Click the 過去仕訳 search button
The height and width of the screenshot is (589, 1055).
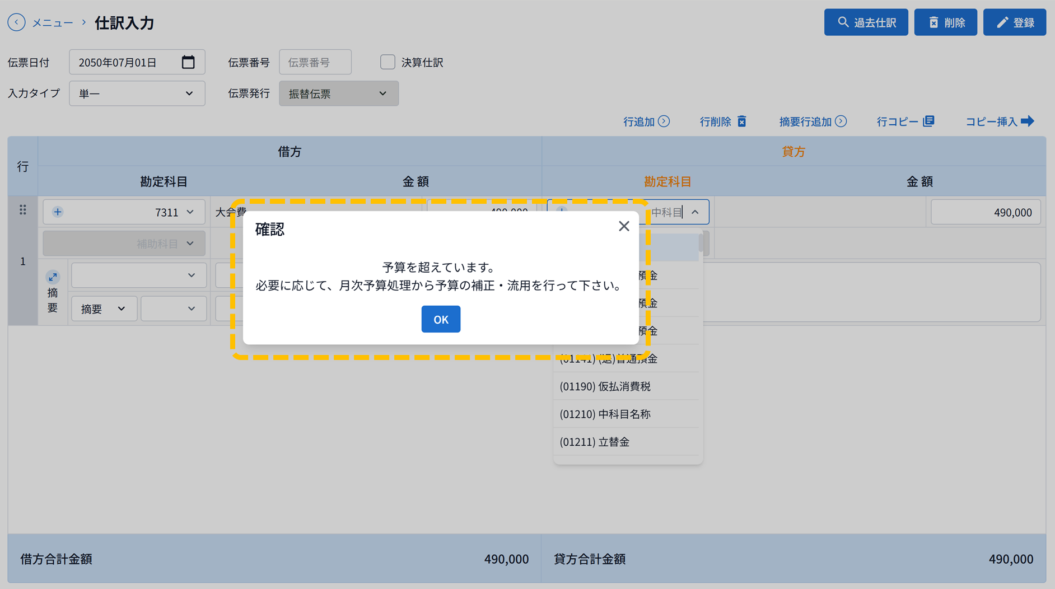click(x=866, y=22)
